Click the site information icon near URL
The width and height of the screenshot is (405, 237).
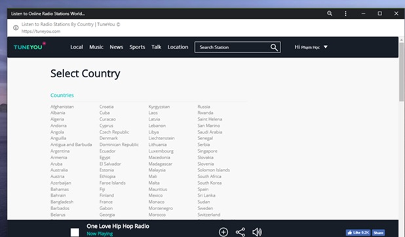[x=16, y=27]
